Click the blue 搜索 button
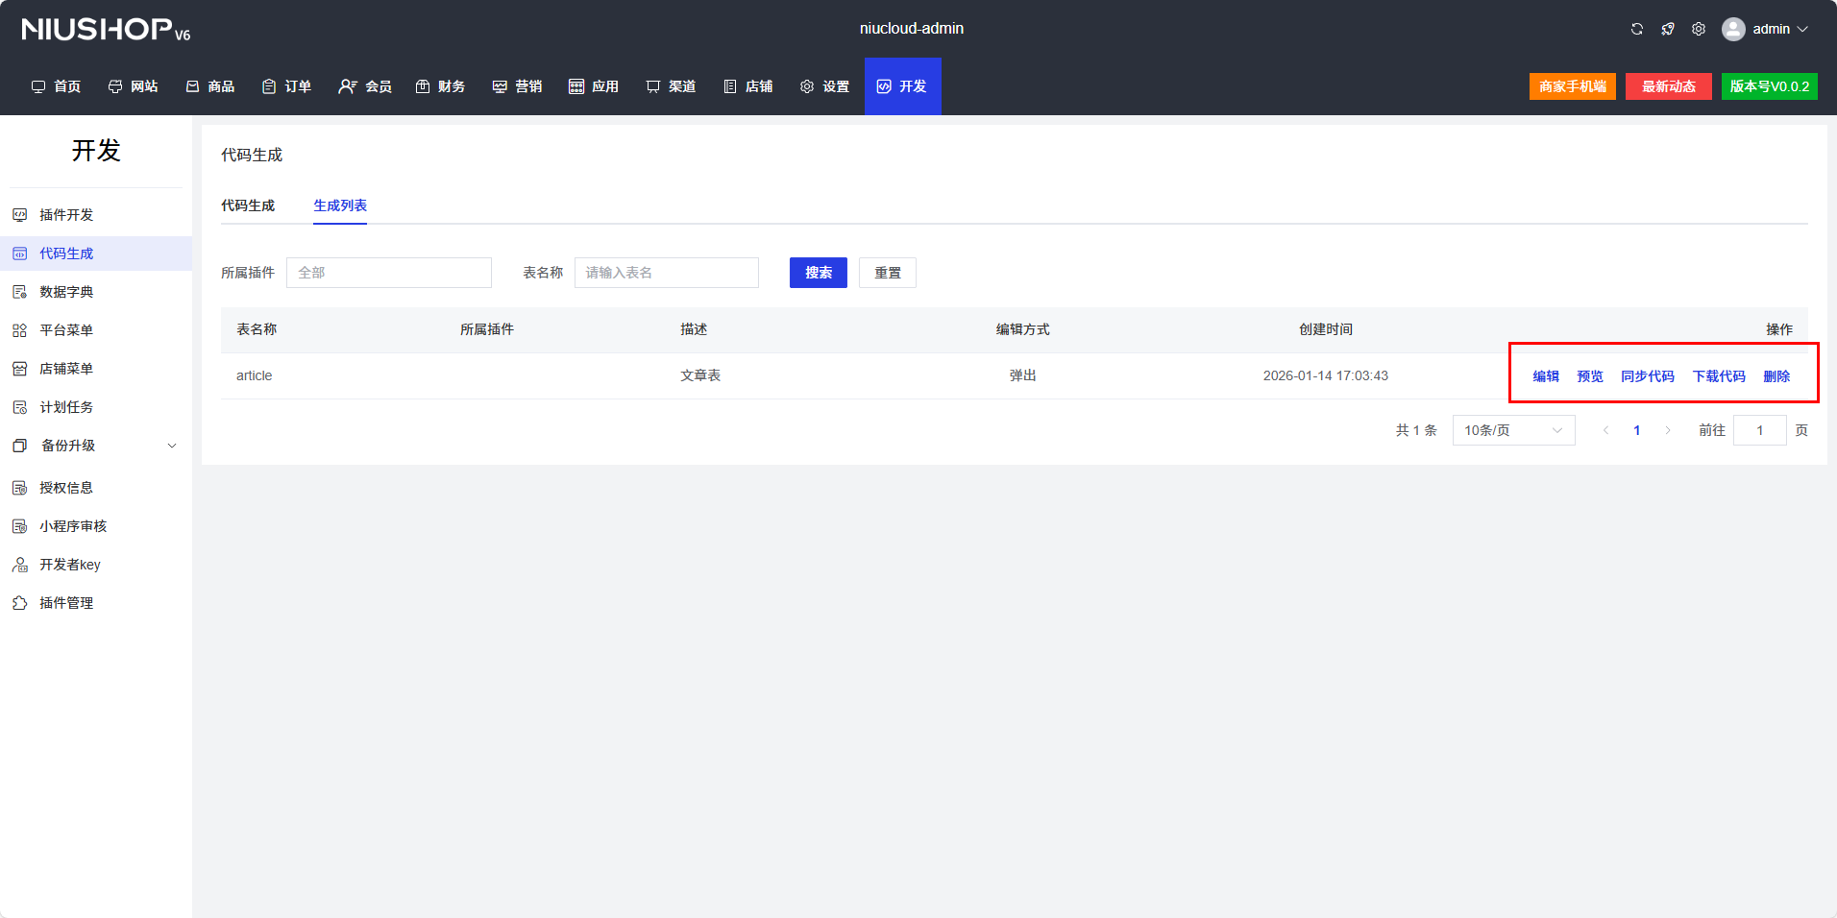 click(818, 273)
